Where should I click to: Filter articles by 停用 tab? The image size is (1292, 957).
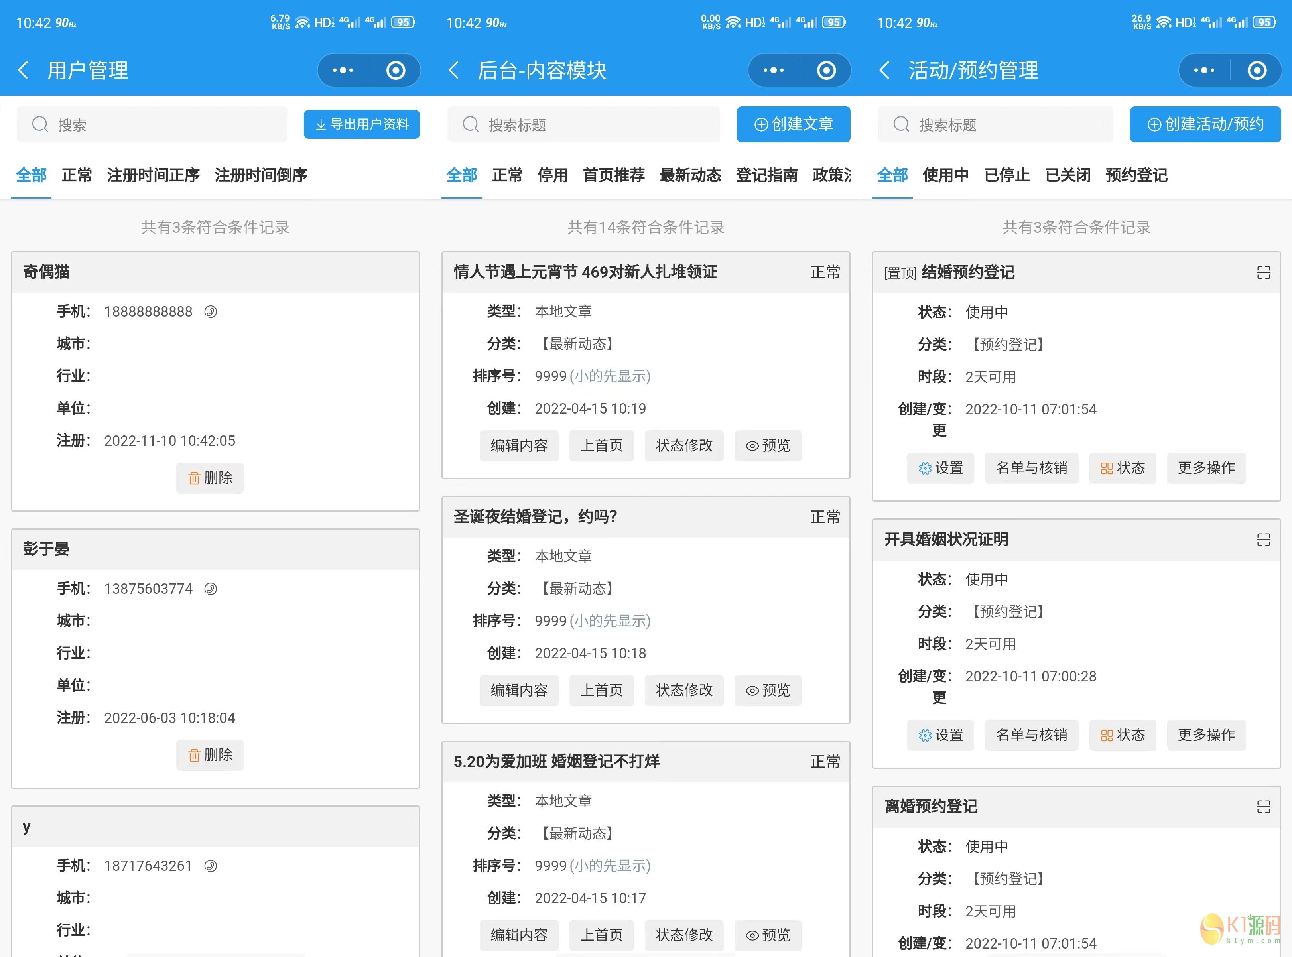[552, 175]
